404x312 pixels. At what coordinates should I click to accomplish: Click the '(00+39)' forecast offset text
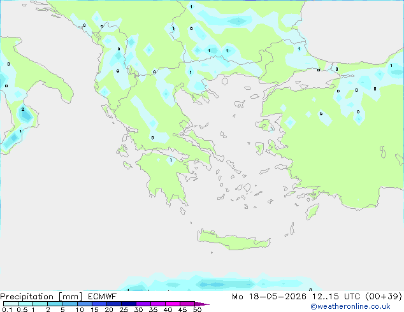point(384,296)
